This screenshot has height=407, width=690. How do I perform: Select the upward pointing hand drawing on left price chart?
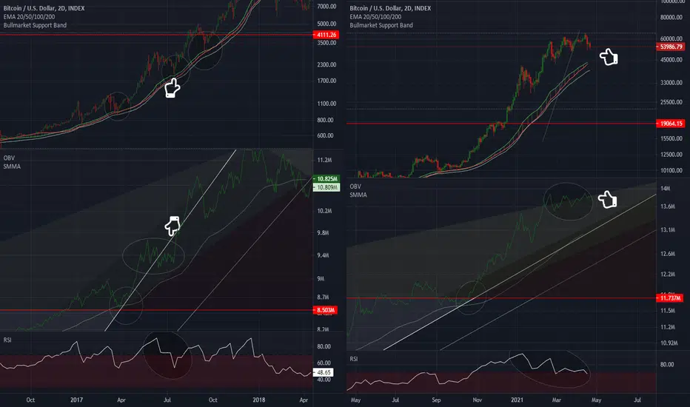[172, 87]
